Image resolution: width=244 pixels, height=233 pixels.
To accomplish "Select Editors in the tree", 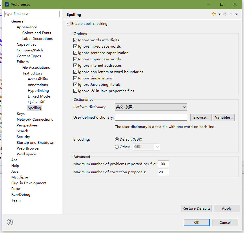I will tap(23, 62).
